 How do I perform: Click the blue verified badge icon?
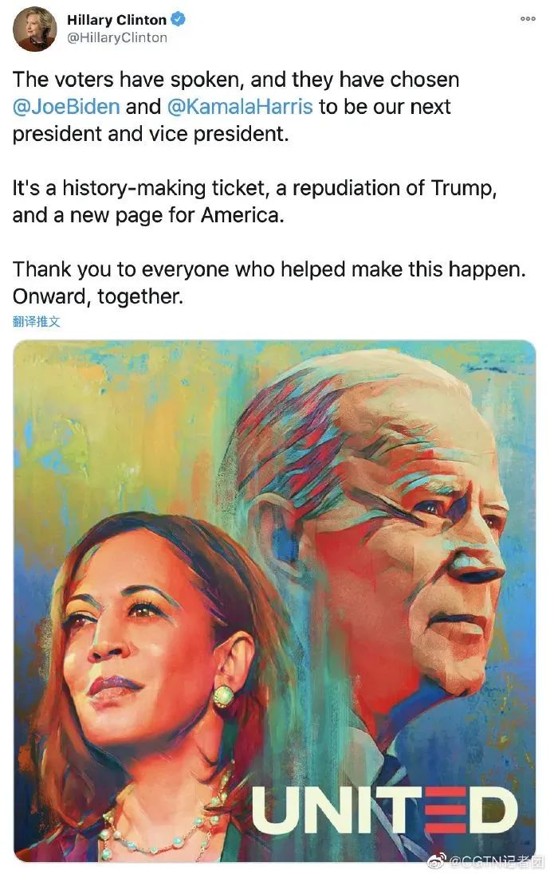[178, 19]
